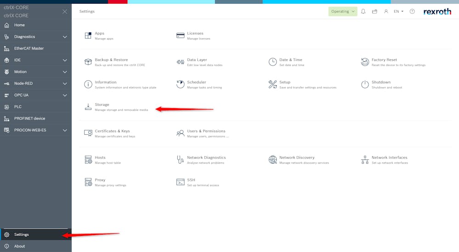
Task: Open the Information icon
Action: [88, 84]
